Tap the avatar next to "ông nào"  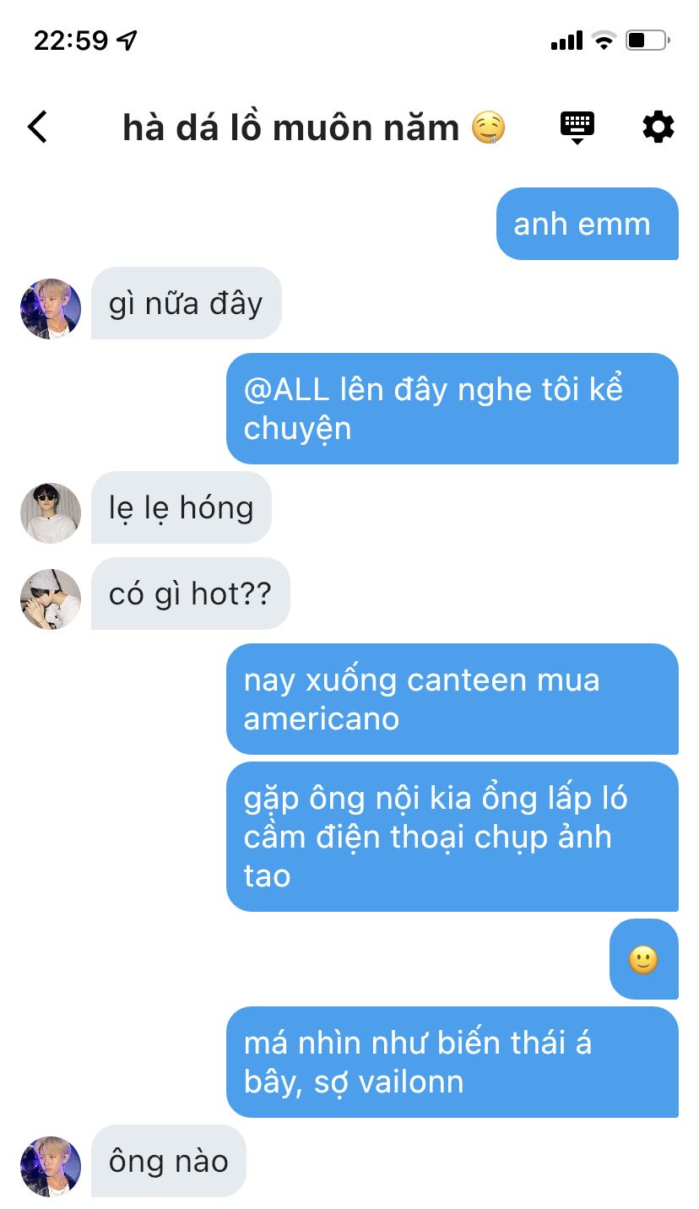[x=51, y=1167]
